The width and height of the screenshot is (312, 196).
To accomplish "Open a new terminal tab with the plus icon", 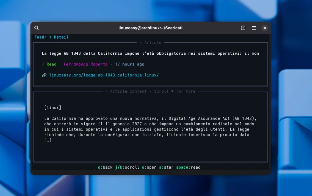I will (x=243, y=28).
